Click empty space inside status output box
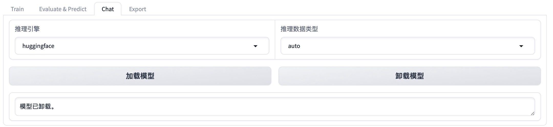The image size is (553, 127). [x=307, y=107]
